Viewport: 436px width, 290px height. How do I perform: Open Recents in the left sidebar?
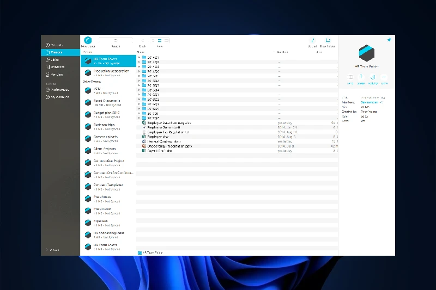(54, 45)
